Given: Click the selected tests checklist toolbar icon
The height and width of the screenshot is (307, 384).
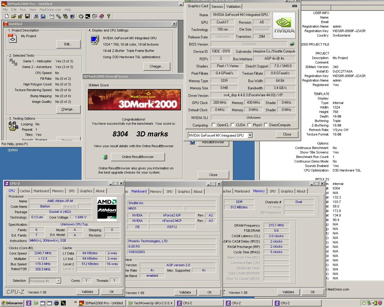Looking at the screenshot, I should pos(58,16).
